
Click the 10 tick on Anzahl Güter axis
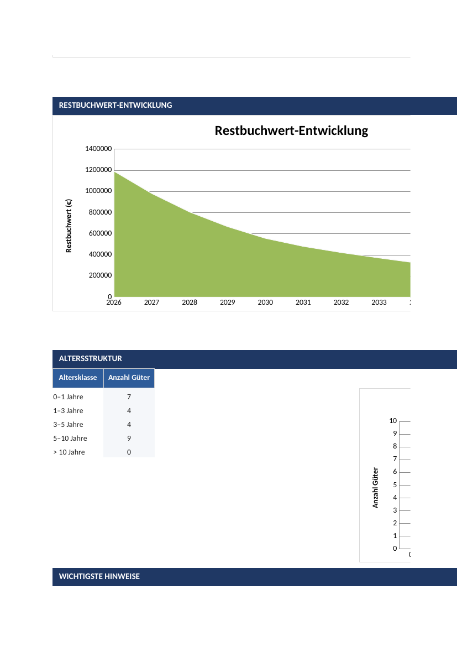[x=393, y=421]
